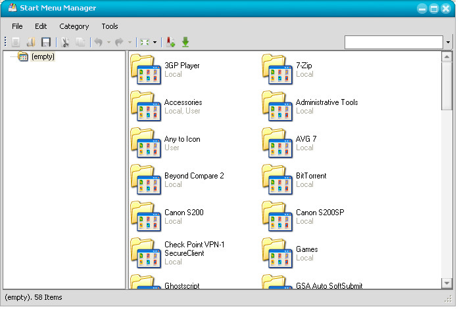Click the vertical scrollbar thumb
The width and height of the screenshot is (459, 309).
pos(447,86)
